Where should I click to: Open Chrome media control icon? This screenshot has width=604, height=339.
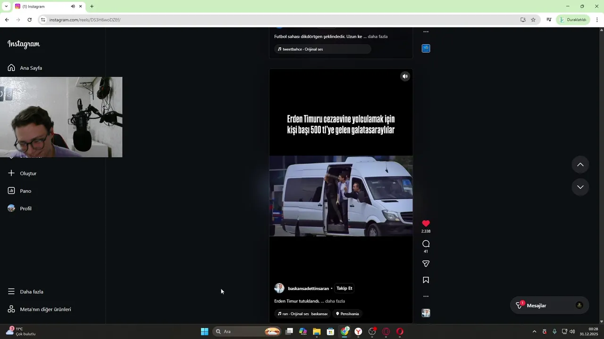549,20
